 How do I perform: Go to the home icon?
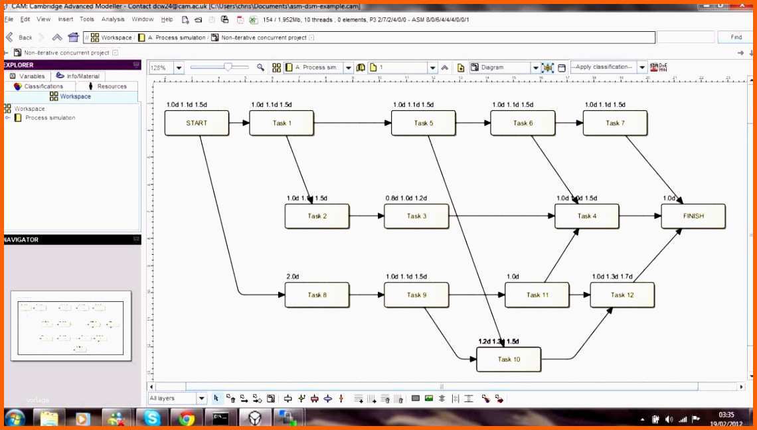[74, 37]
